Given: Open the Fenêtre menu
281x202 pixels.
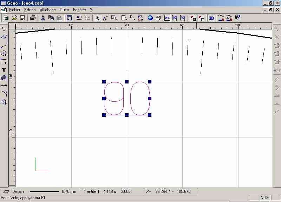Looking at the screenshot, I should 79,10.
